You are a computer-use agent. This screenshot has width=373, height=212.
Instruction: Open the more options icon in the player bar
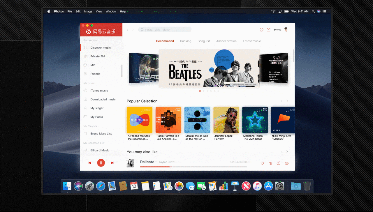coord(286,163)
